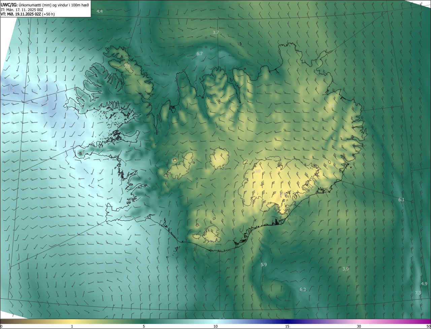Click the 3.7 value north of Iceland
431x329 pixels.
pos(216,33)
